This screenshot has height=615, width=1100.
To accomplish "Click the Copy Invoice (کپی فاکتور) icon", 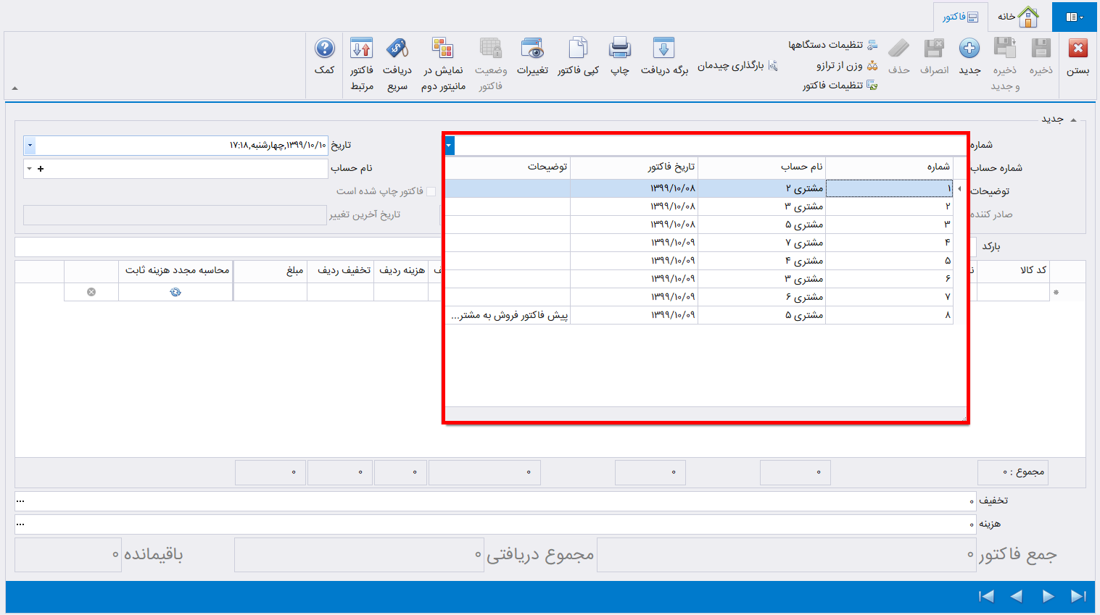I will pos(578,49).
